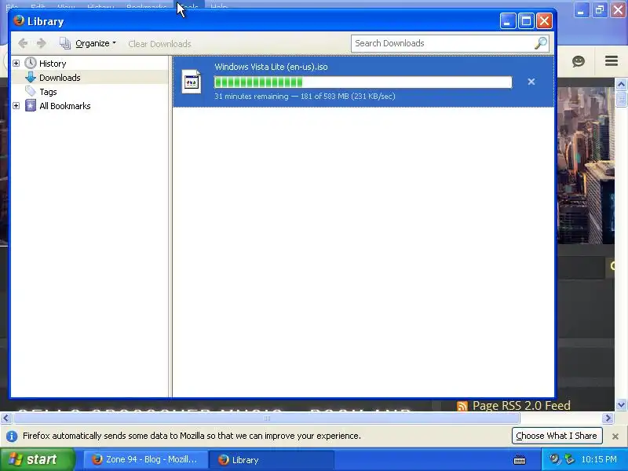
Task: Select History in the sidebar
Action: point(53,64)
